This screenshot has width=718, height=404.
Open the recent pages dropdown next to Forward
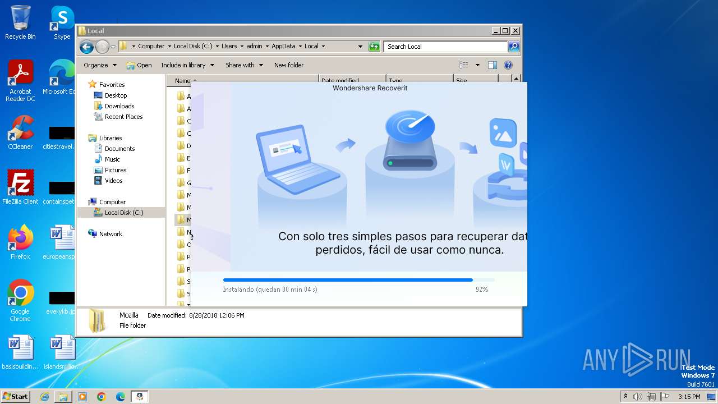tap(113, 47)
